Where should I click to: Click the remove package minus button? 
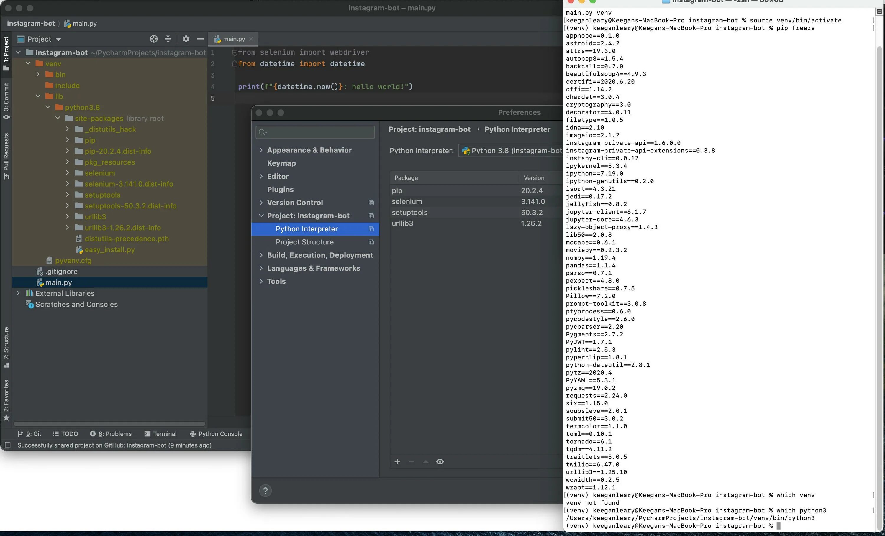[x=411, y=461]
